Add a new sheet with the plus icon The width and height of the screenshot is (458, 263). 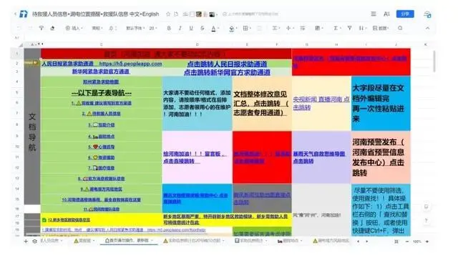[x=26, y=241]
